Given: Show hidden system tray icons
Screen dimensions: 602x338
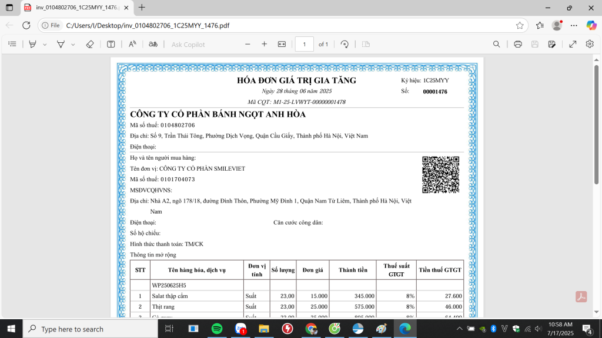Looking at the screenshot, I should coord(460,329).
